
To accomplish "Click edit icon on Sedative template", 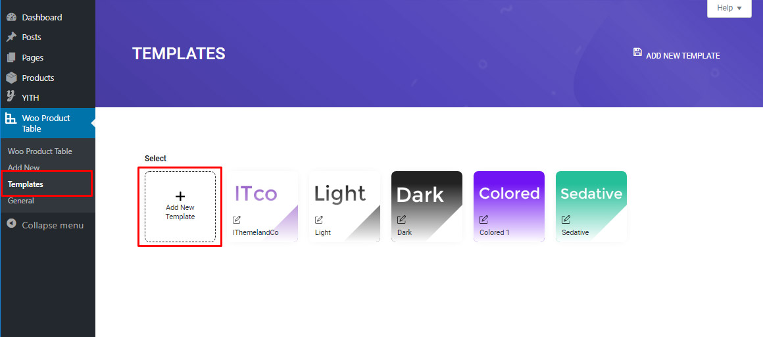I will [x=566, y=220].
